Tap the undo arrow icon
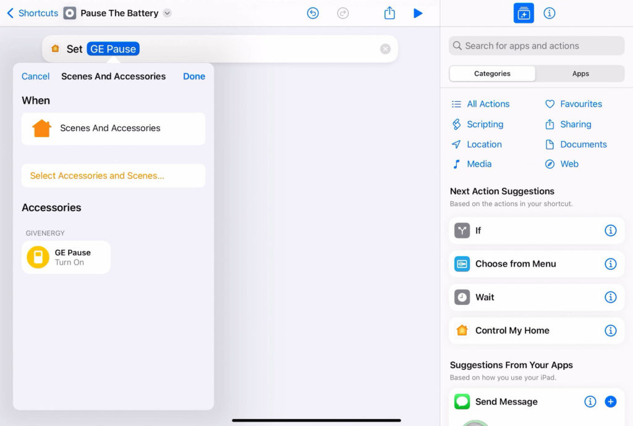This screenshot has width=633, height=426. (x=313, y=14)
